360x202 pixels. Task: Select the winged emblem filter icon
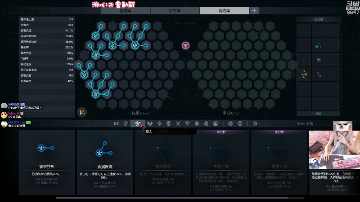(150, 123)
